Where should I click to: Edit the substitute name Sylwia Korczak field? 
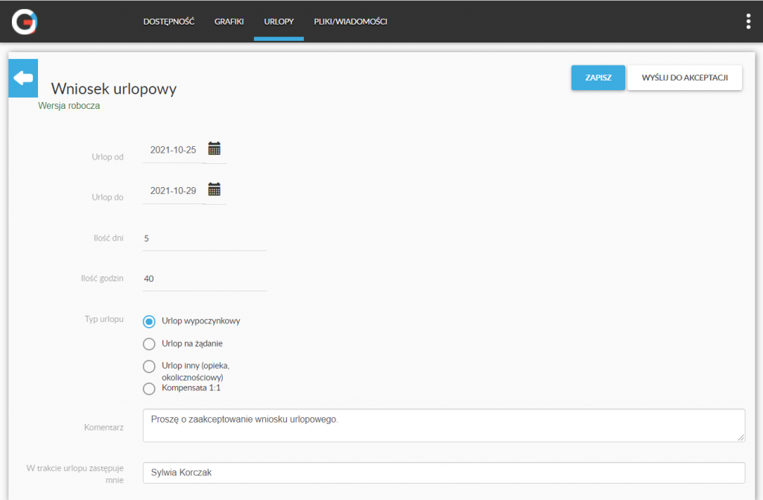444,472
